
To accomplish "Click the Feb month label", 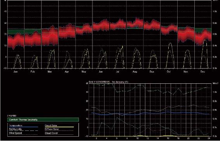I will coord(33,72).
